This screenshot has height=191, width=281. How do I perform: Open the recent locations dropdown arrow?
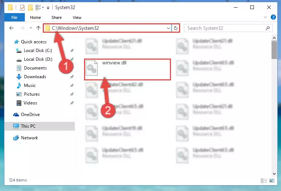[x=31, y=28]
